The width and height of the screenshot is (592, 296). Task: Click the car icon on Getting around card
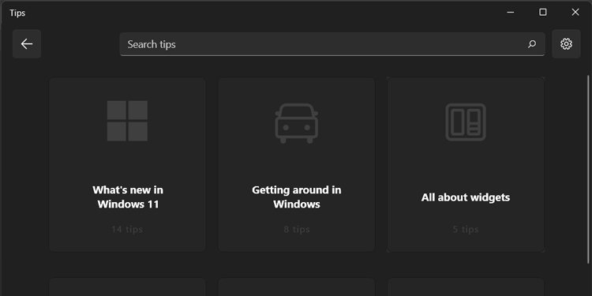(x=296, y=123)
